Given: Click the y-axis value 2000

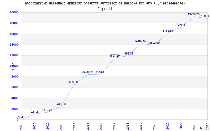Looking at the screenshot, I should tap(15, 109).
